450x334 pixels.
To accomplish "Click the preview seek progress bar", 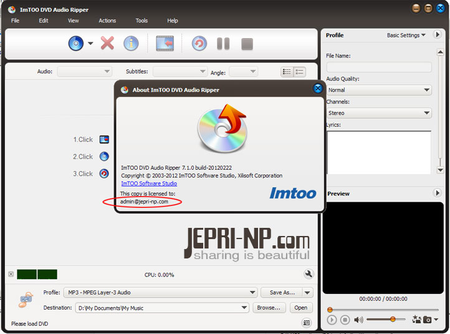I will 383,310.
